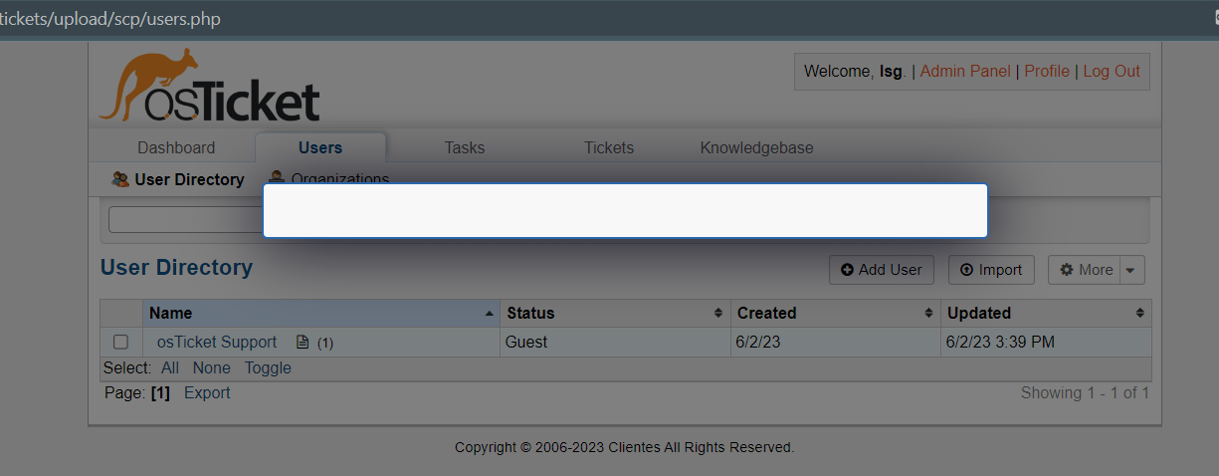
Task: Open the Organizations sub-menu item
Action: [x=329, y=178]
